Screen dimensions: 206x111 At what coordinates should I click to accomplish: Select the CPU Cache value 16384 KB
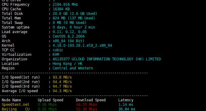coord(61,9)
